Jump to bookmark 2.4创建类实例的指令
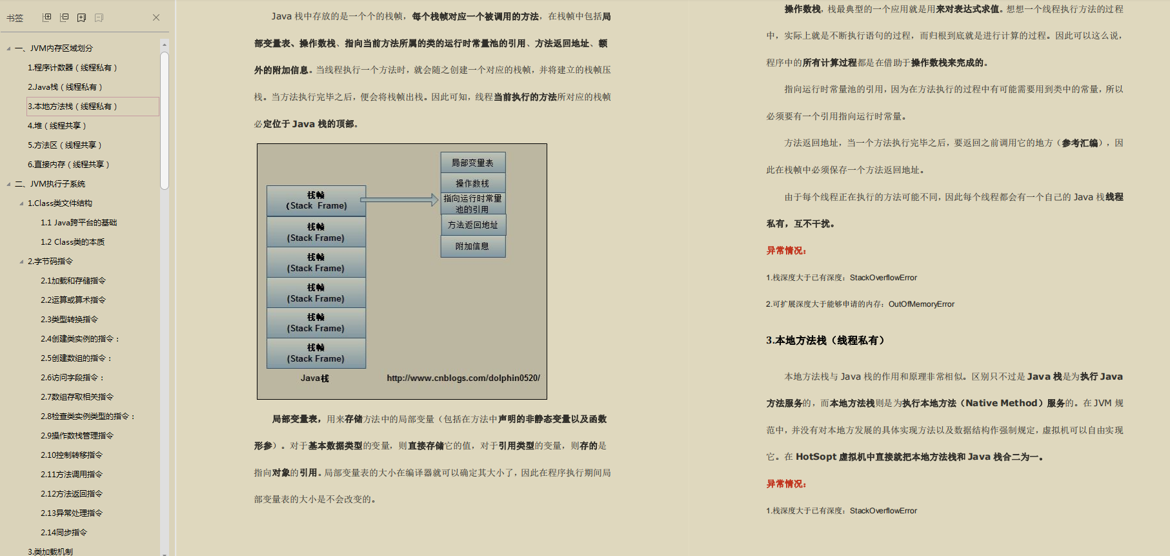Image resolution: width=1170 pixels, height=556 pixels. [80, 339]
